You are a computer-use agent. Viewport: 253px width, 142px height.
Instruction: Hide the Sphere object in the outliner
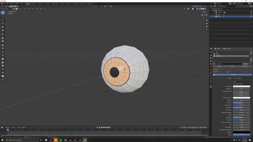pos(251,17)
